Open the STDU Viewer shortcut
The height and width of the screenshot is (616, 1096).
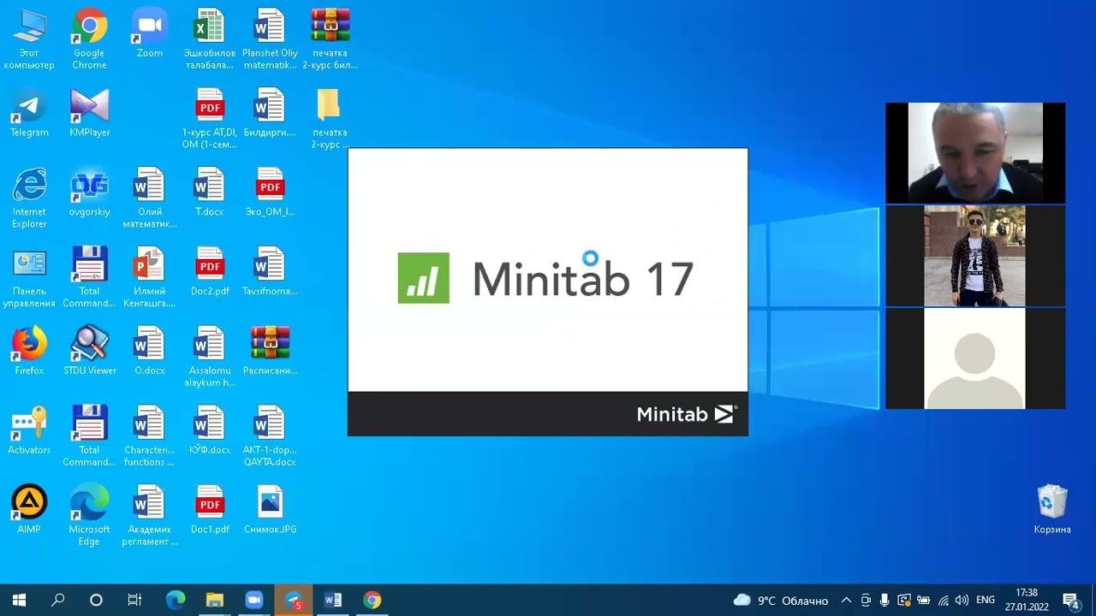89,352
